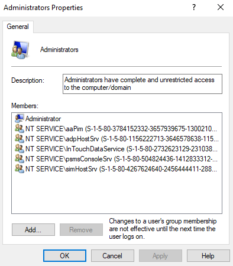Click the psmsConsoleSrv service account icon
The height and width of the screenshot is (266, 233).
tap(20, 158)
